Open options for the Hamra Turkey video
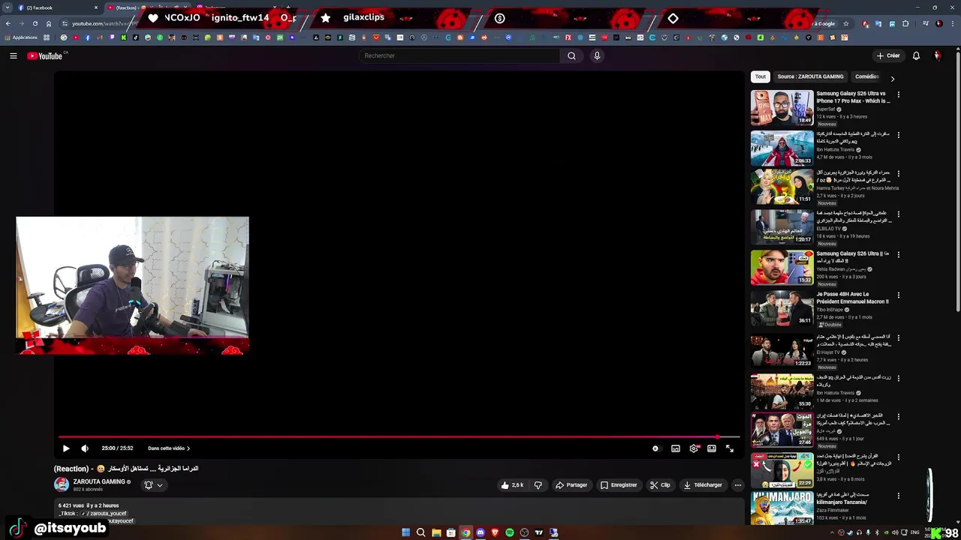The width and height of the screenshot is (961, 540). [898, 174]
